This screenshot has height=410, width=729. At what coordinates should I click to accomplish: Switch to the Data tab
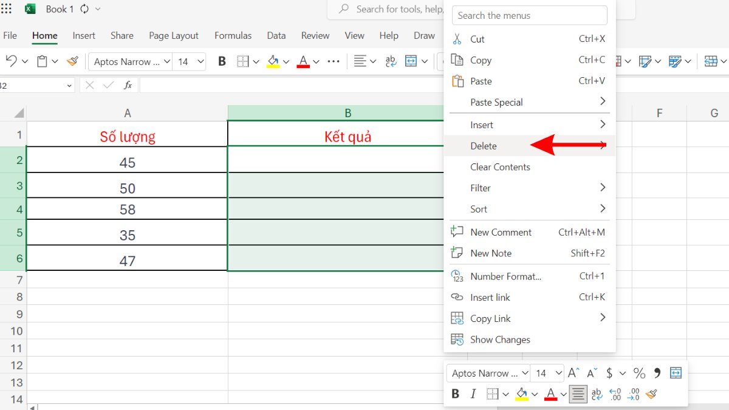[x=276, y=36]
